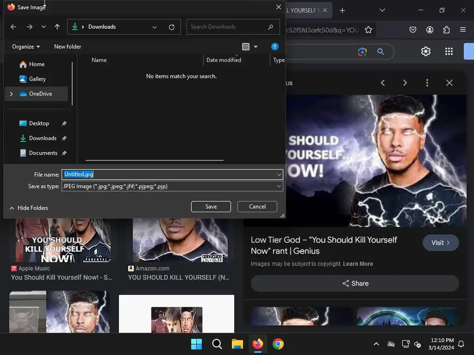
Task: Visit the Genius source page
Action: pos(441,243)
